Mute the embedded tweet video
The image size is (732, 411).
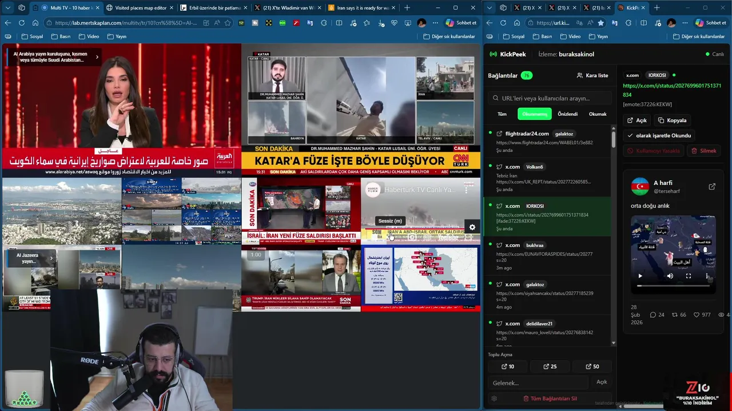pos(670,276)
